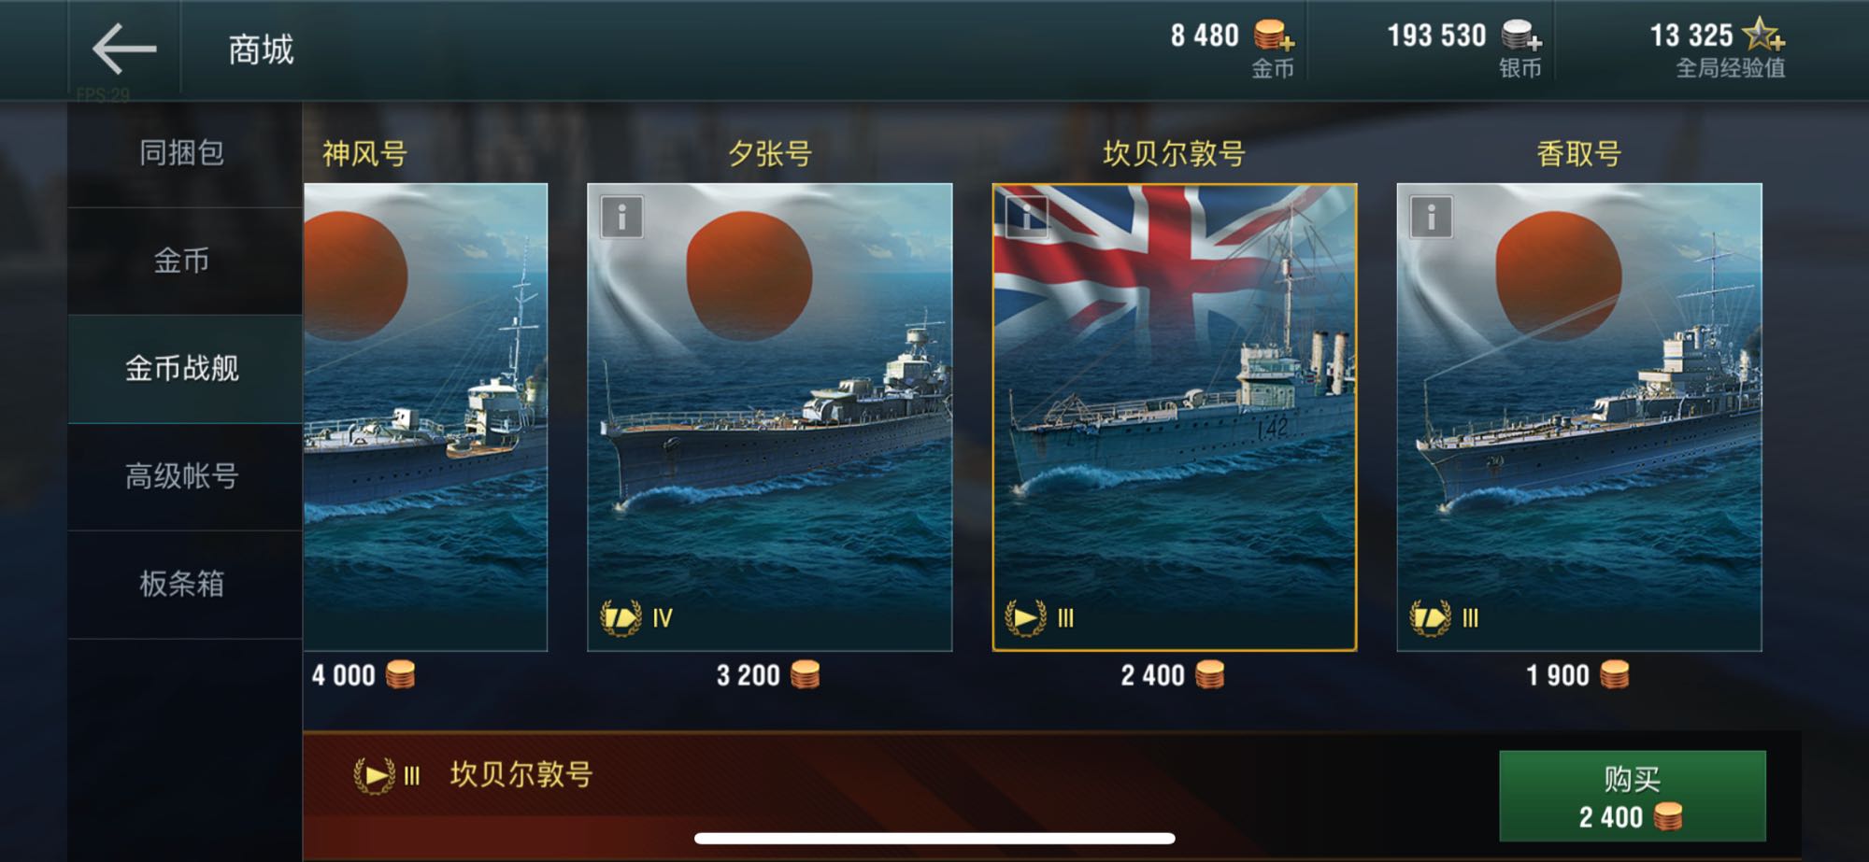This screenshot has width=1869, height=862.
Task: Open the 板条箱 tab
Action: click(184, 585)
